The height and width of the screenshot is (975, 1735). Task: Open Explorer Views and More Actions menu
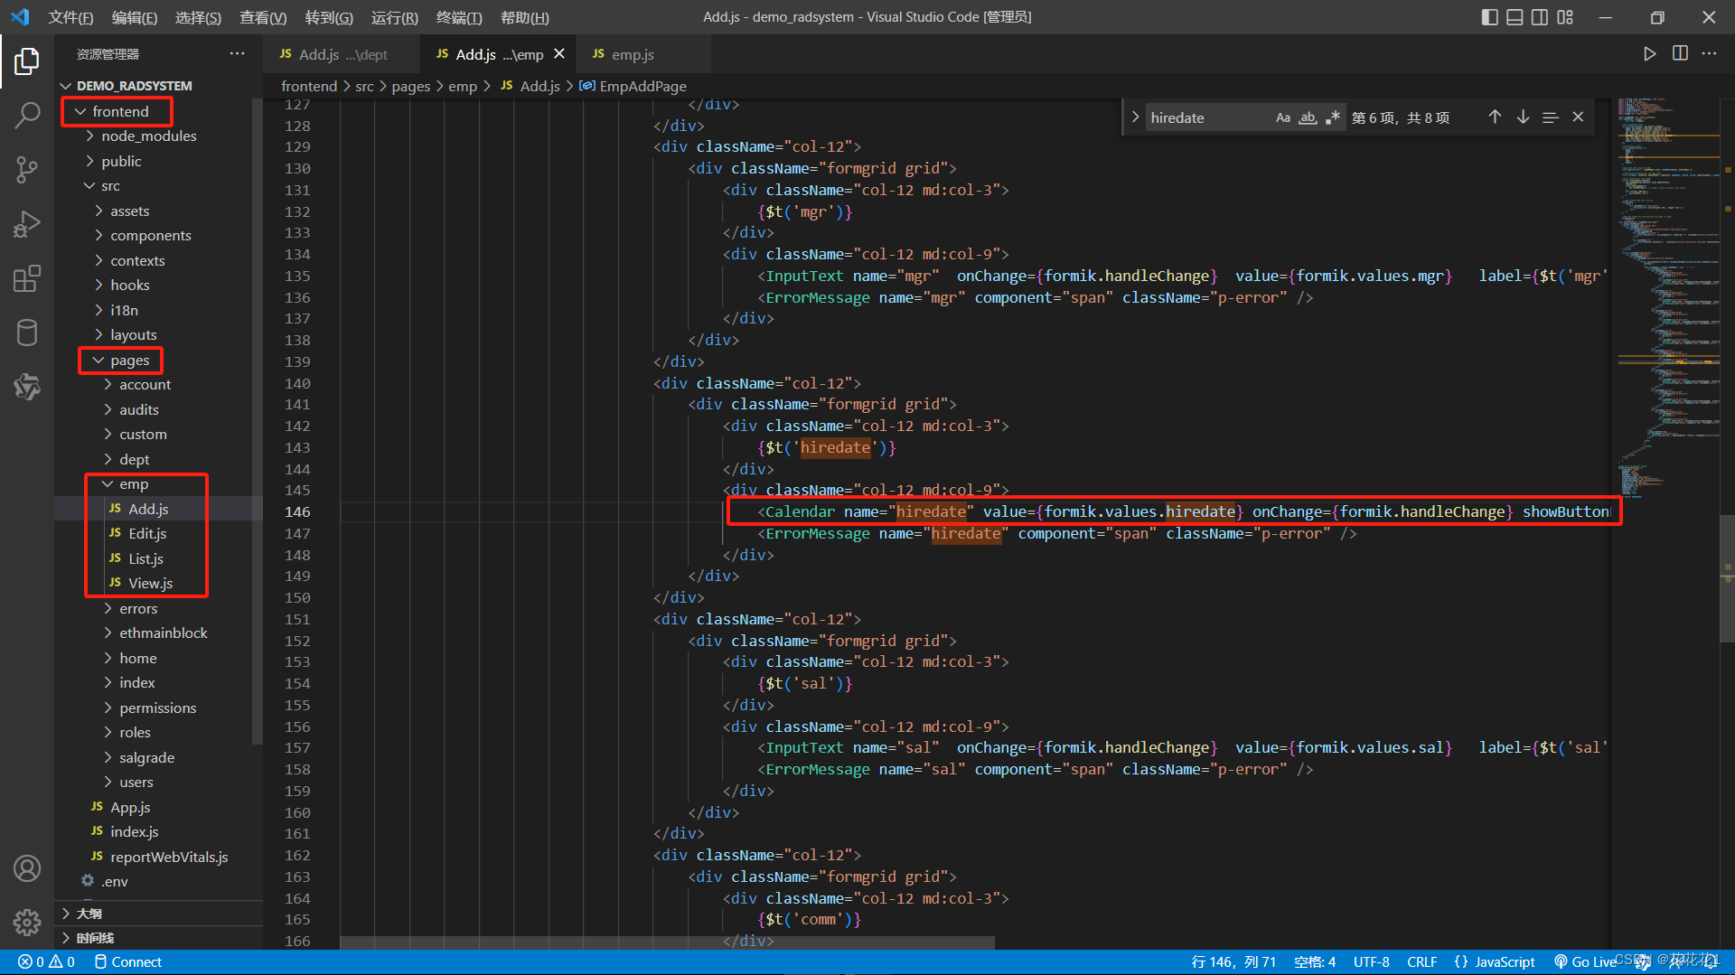237,54
